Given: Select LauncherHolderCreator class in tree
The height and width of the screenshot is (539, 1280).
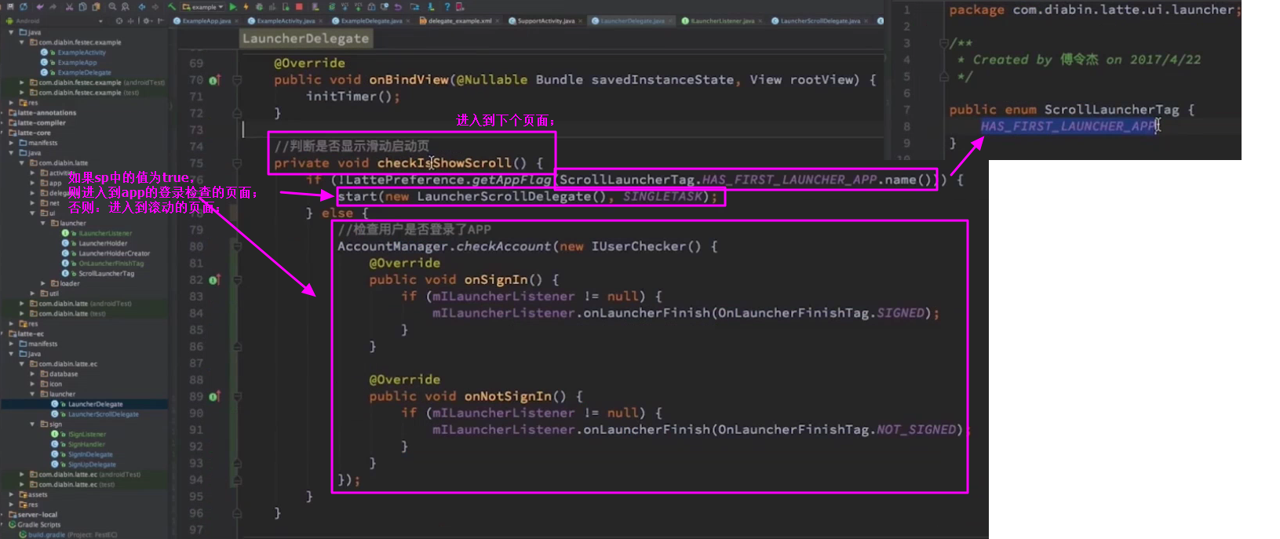Looking at the screenshot, I should click(114, 253).
